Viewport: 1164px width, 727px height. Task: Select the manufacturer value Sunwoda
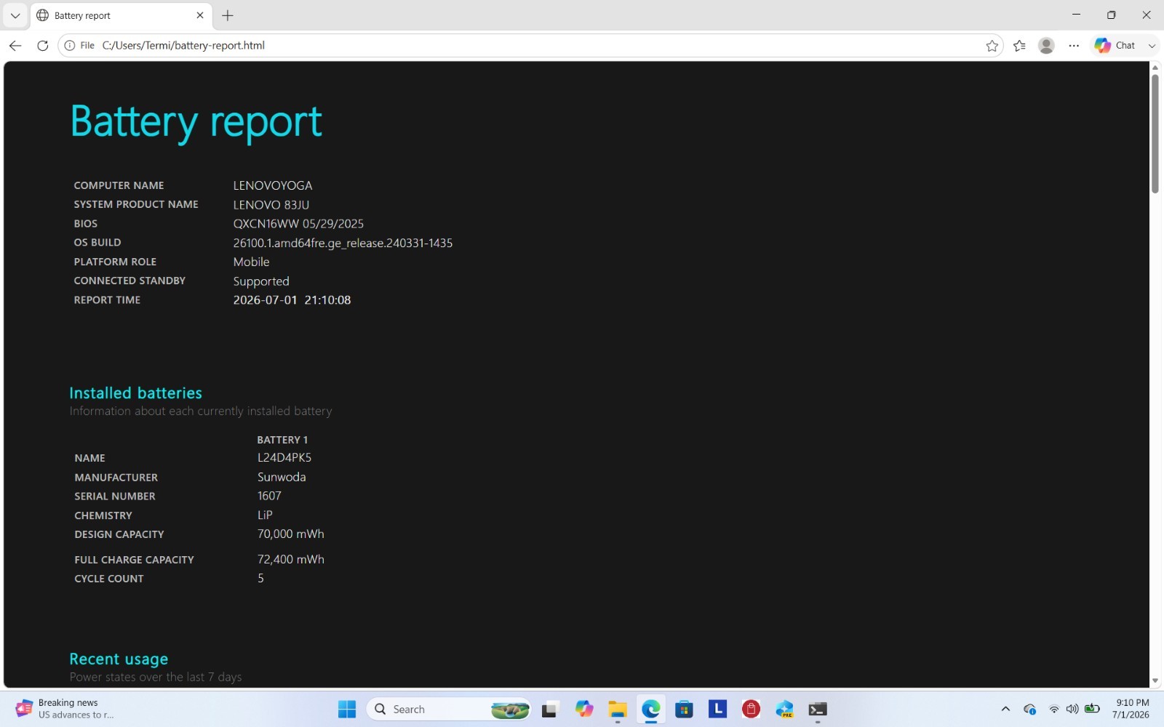point(282,477)
